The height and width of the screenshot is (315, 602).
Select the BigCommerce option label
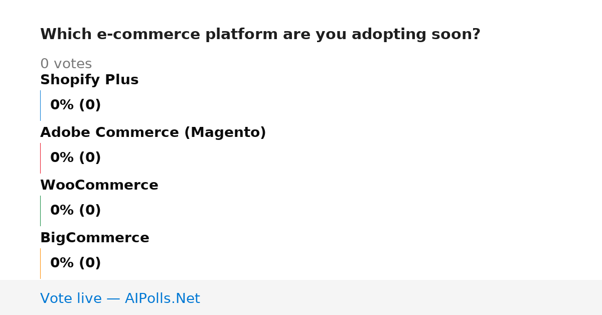95,238
